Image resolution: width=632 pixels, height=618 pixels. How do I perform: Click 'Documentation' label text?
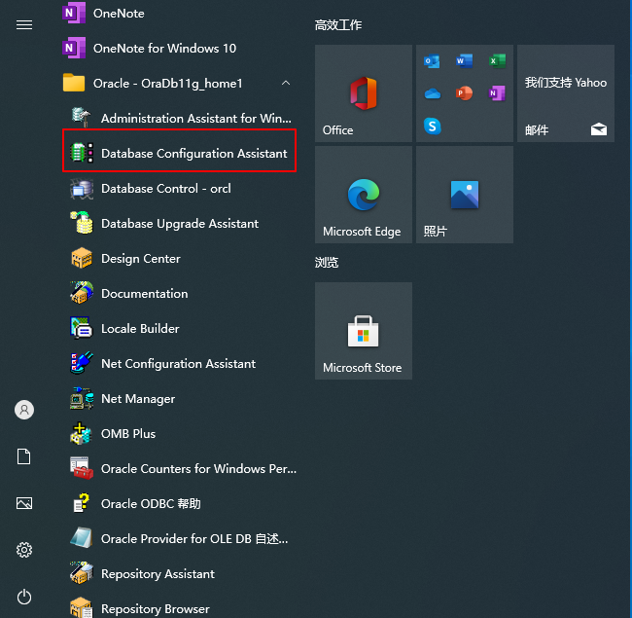(x=144, y=294)
